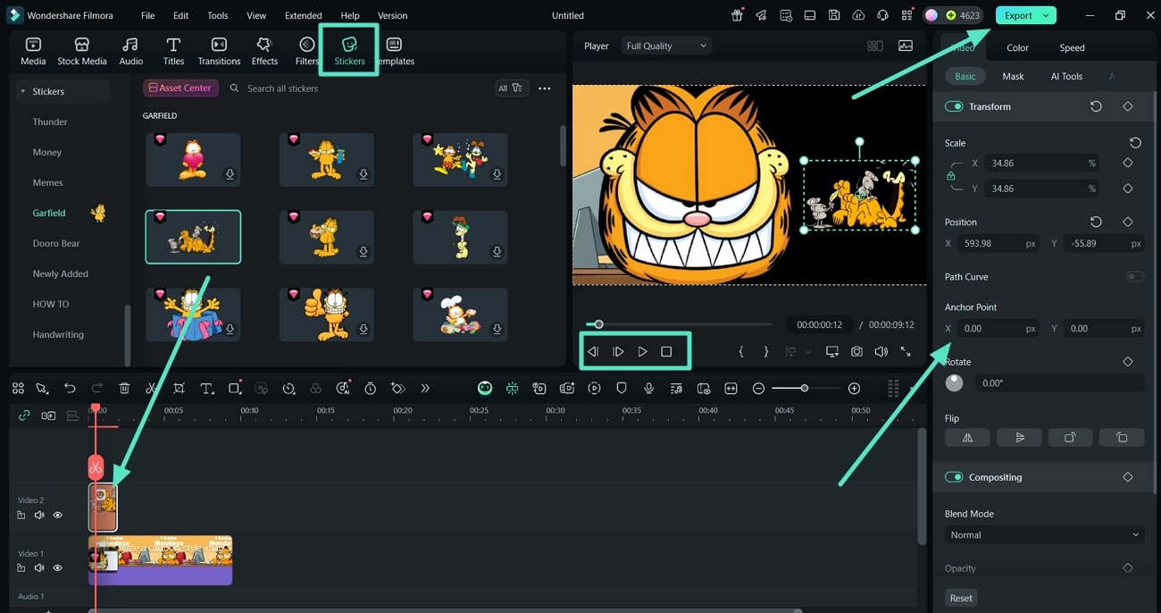Mute the Video 2 track

[x=39, y=516]
